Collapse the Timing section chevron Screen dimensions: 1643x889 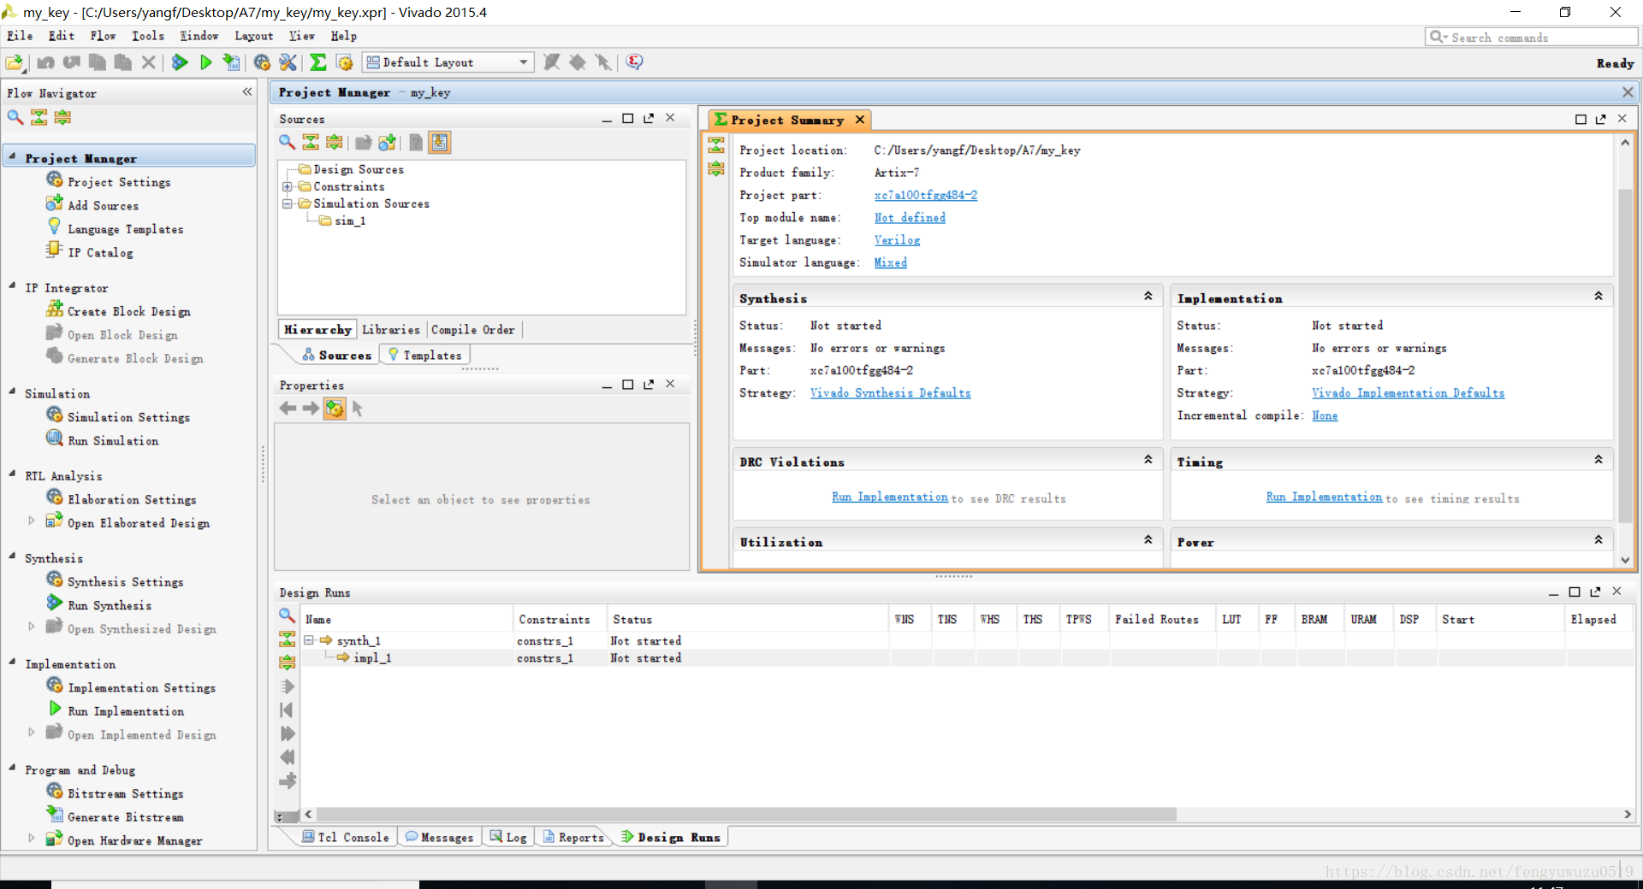[1599, 460]
